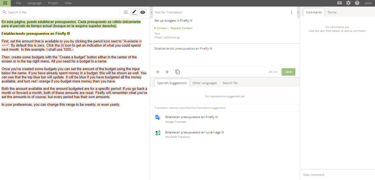Switch to the Terms tab
The image size is (375, 180).
click(332, 12)
